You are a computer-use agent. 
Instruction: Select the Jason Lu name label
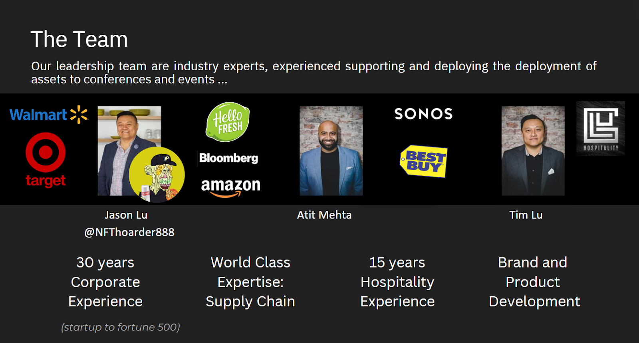pyautogui.click(x=126, y=215)
